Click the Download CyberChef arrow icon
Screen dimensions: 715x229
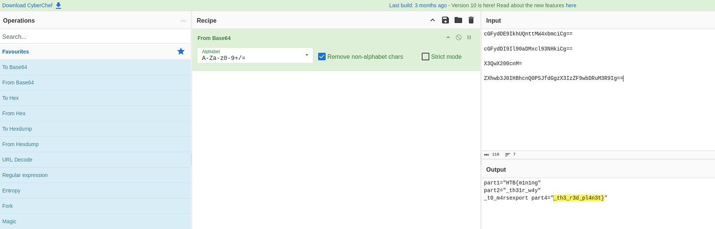pos(58,5)
